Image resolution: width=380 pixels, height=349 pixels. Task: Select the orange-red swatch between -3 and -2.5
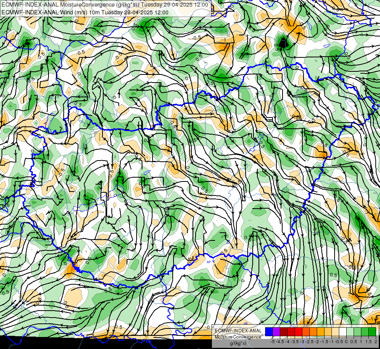pos(306,332)
